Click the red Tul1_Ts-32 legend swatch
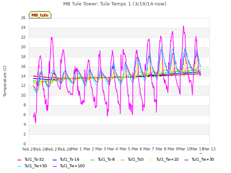 pos(19,160)
